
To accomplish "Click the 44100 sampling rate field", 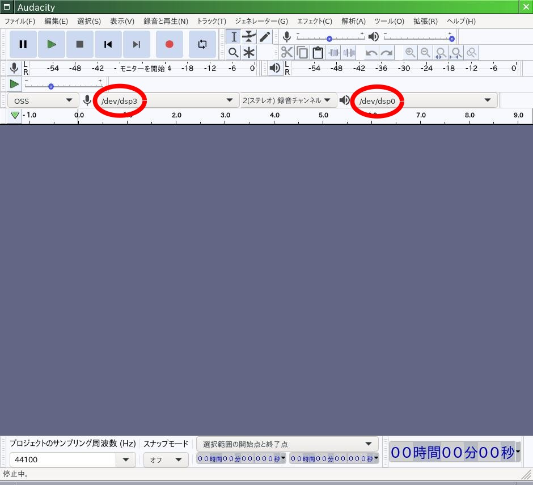I will pos(62,459).
